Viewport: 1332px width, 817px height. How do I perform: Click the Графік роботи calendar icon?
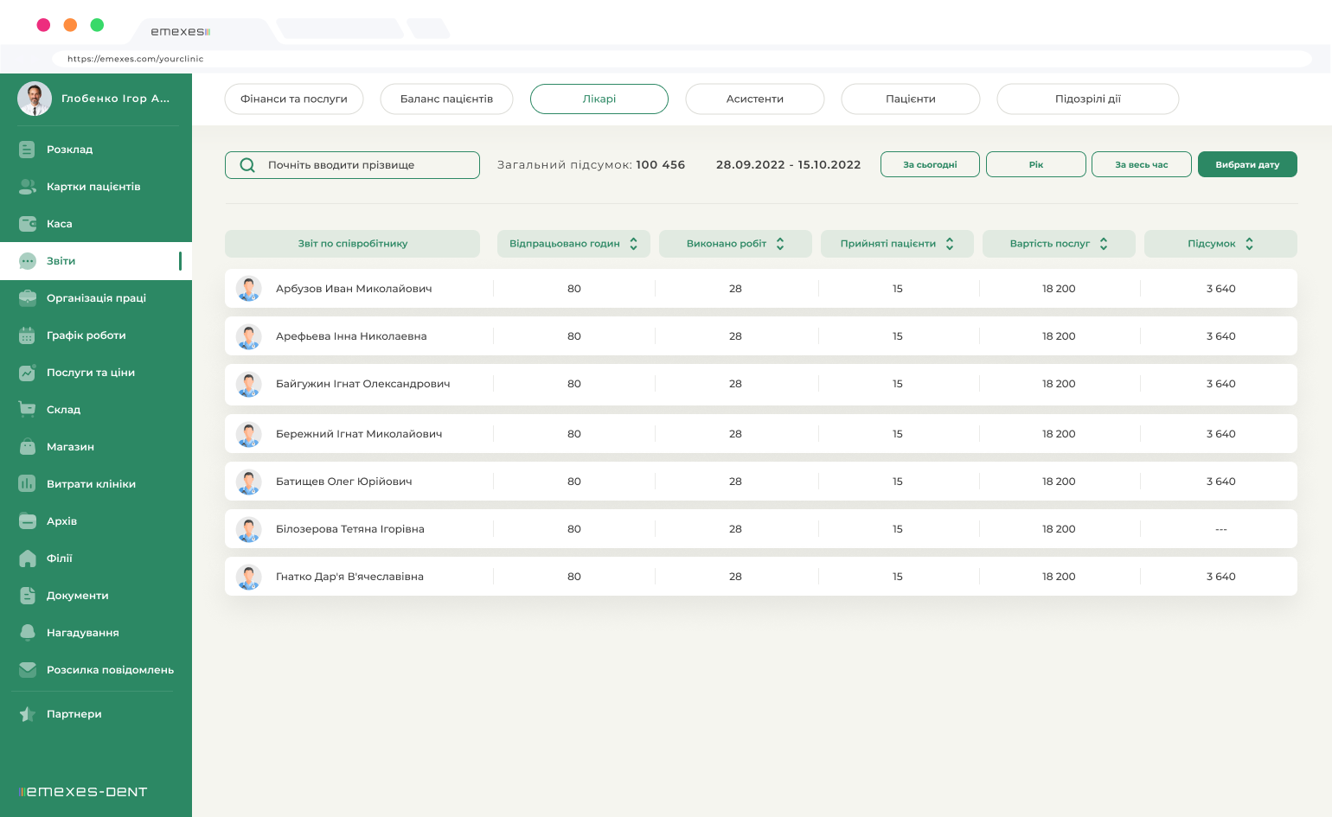[27, 335]
